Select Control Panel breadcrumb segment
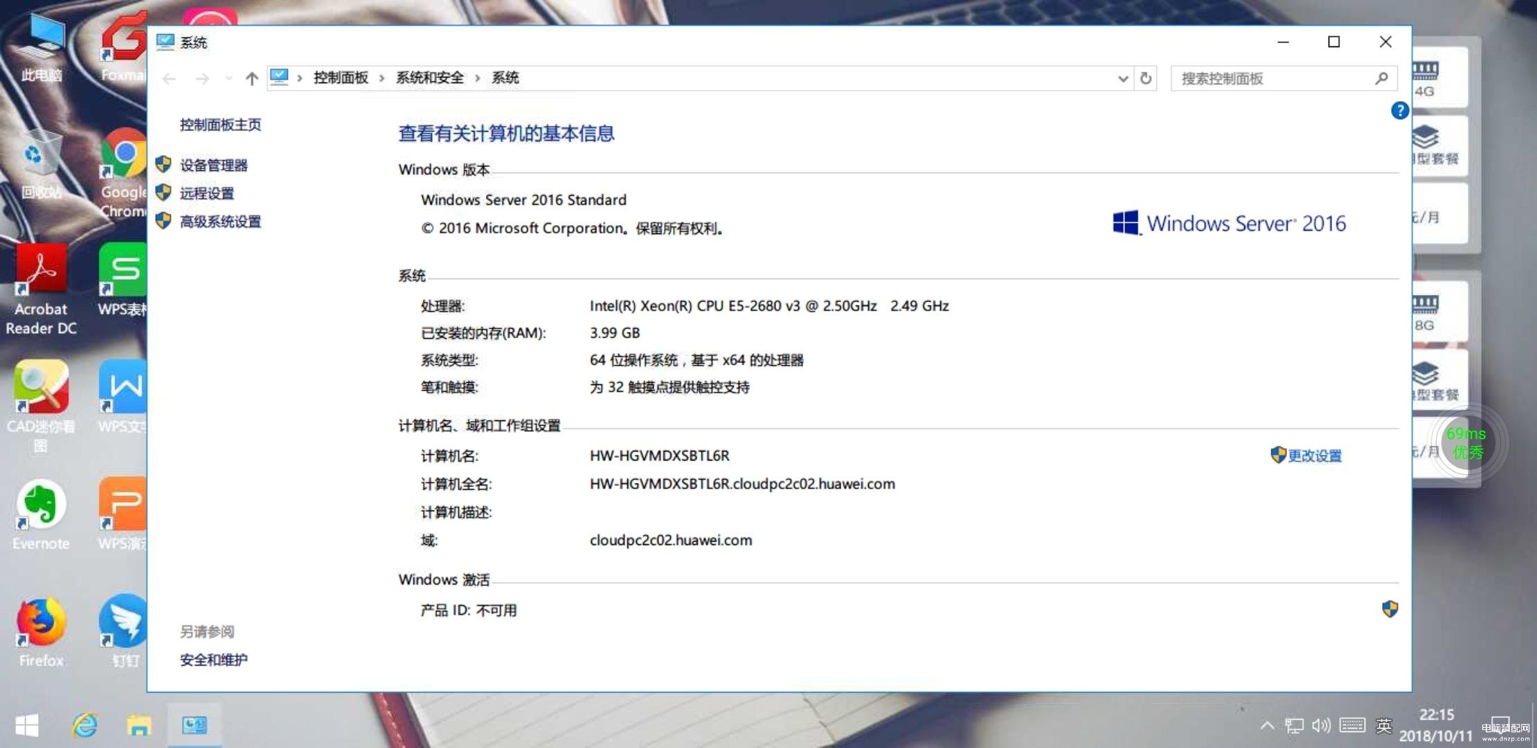This screenshot has width=1537, height=748. point(341,78)
